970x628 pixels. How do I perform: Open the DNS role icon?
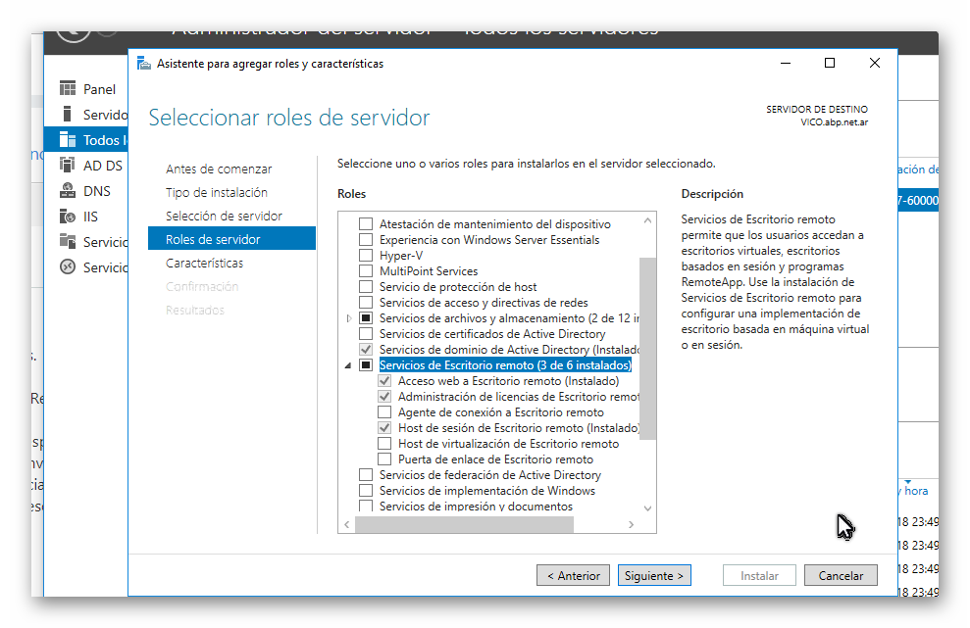68,190
